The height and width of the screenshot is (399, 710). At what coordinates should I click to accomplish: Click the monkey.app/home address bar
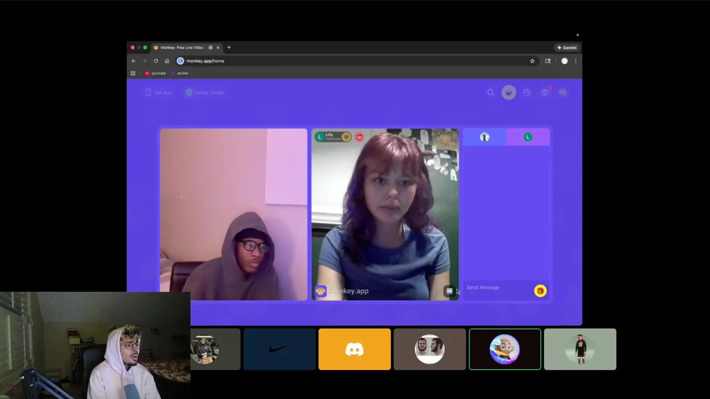tap(356, 61)
